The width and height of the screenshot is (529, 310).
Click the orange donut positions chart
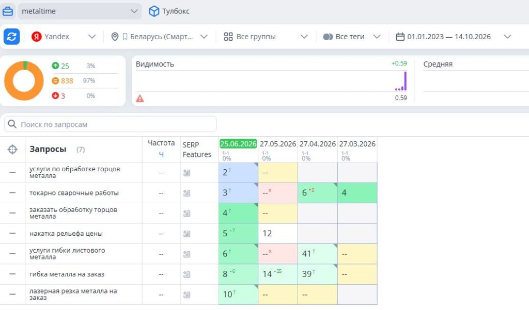pyautogui.click(x=24, y=81)
